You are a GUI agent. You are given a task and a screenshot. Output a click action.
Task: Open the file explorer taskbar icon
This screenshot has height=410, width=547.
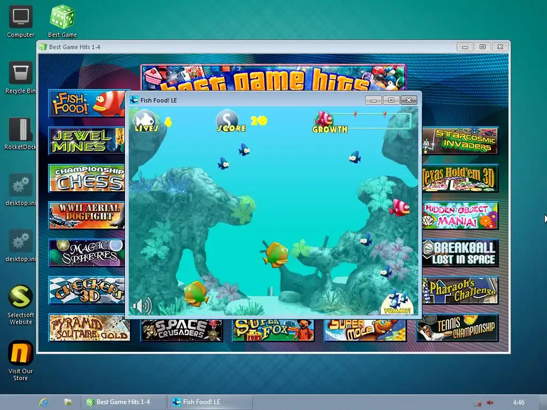click(68, 402)
